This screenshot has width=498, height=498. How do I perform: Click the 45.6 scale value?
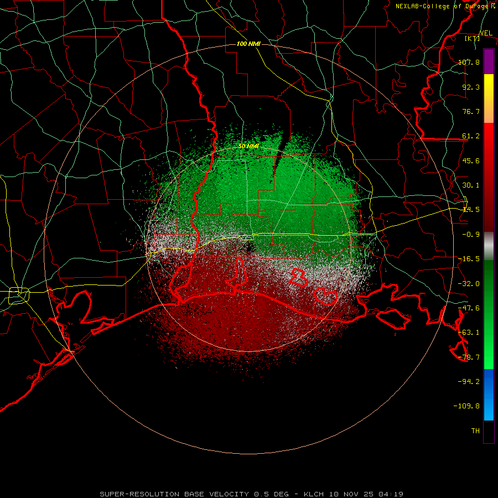(x=471, y=160)
